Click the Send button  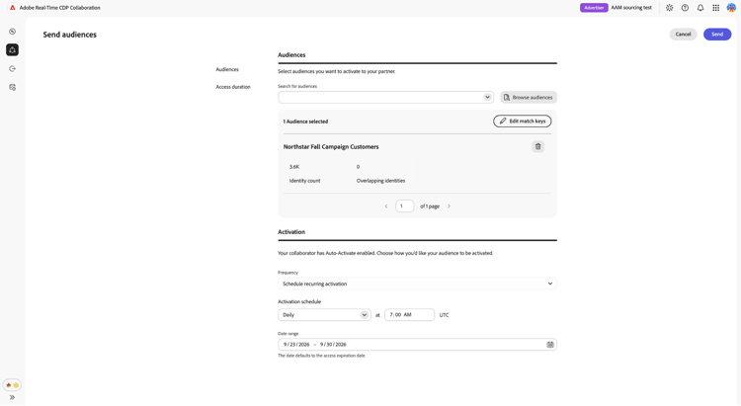(x=717, y=34)
